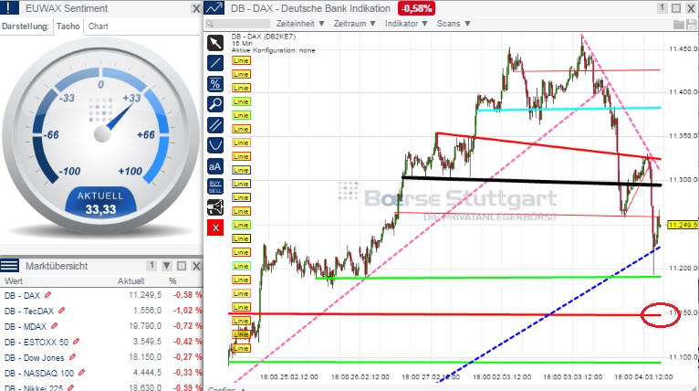This screenshot has height=391, width=699.
Task: Click the maximize square in the chart window header
Action: [676, 8]
